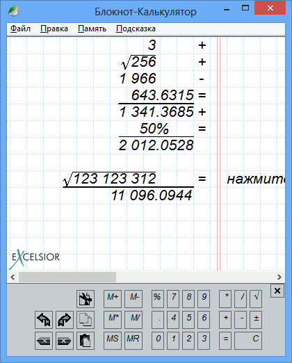Click the √256 entry
This screenshot has height=363, width=292.
click(x=138, y=62)
